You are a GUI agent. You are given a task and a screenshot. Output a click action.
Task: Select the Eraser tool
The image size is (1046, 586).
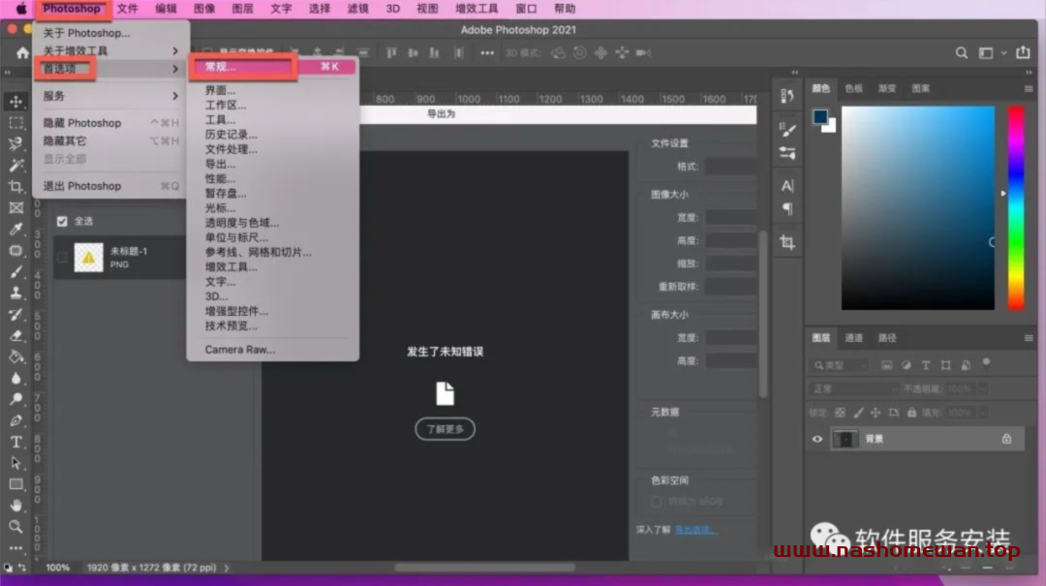(16, 336)
